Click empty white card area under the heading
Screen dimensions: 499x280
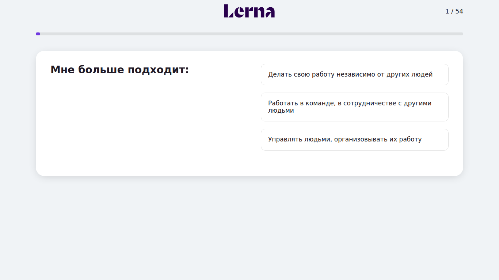point(146,124)
